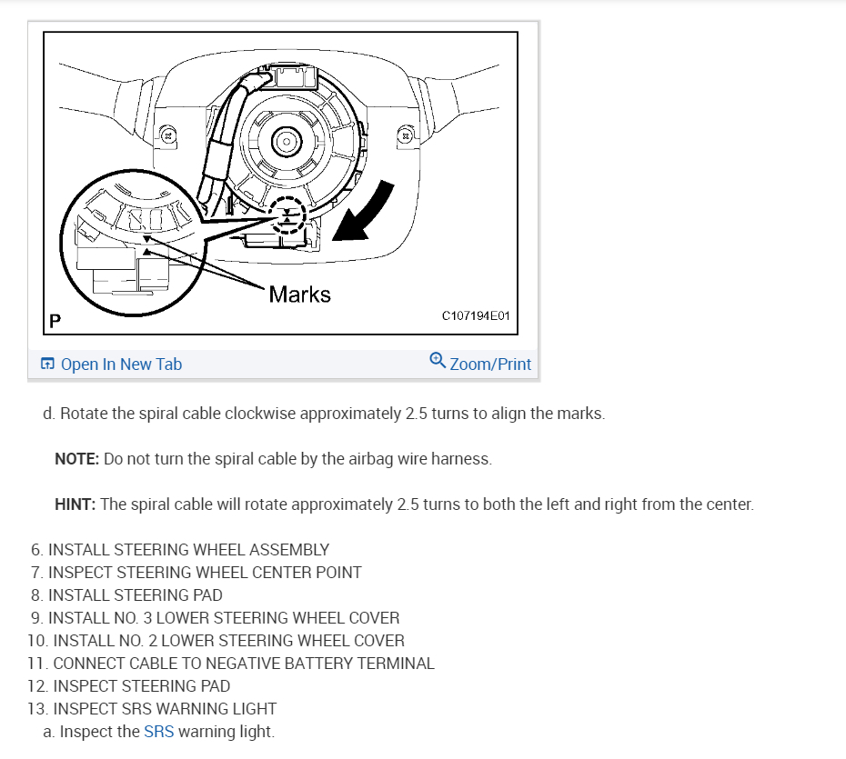Click the NOTE about the airbag wire harness

tap(273, 459)
